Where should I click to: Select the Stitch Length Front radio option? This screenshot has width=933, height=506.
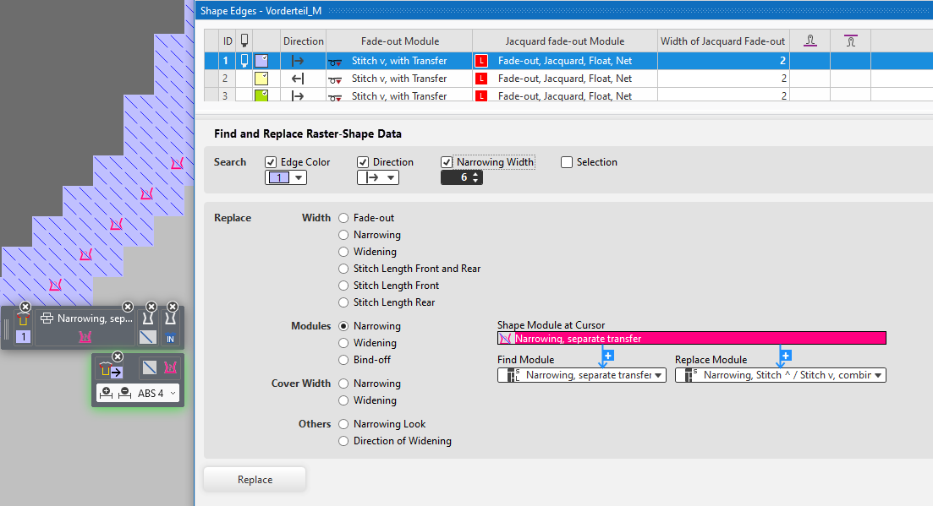click(x=343, y=286)
